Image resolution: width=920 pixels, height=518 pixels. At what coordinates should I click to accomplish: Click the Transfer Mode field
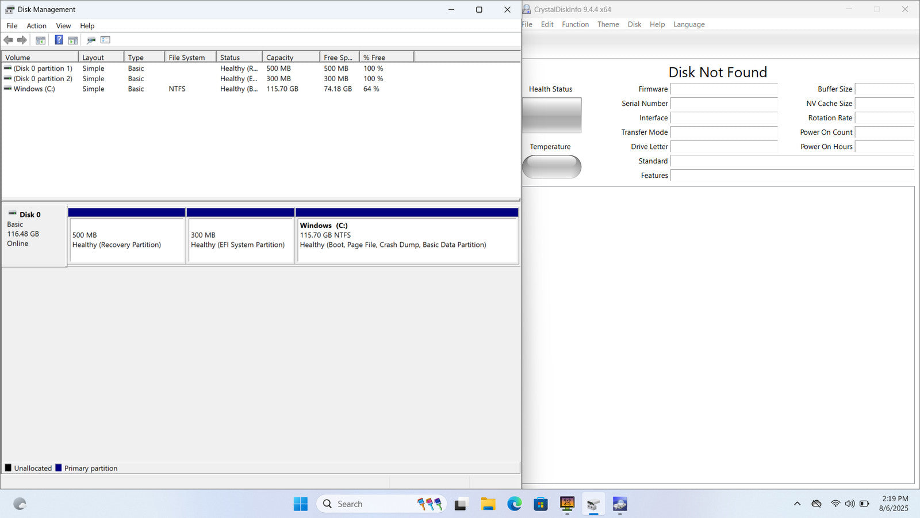[x=724, y=132]
